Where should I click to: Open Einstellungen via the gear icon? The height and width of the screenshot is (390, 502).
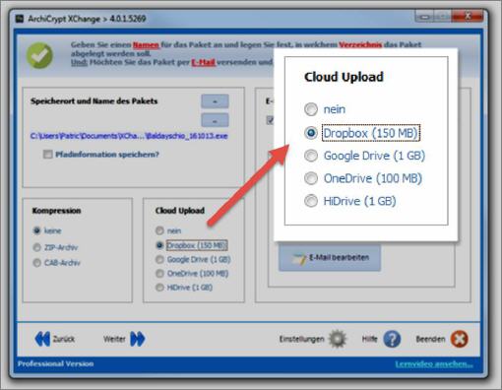338,339
